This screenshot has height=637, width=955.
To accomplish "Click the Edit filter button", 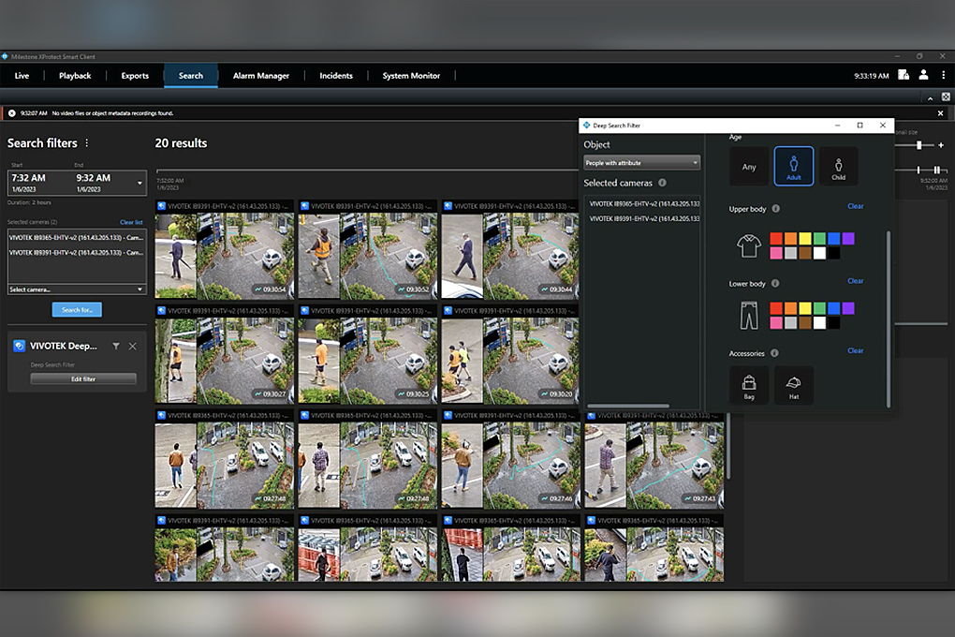I will [83, 378].
